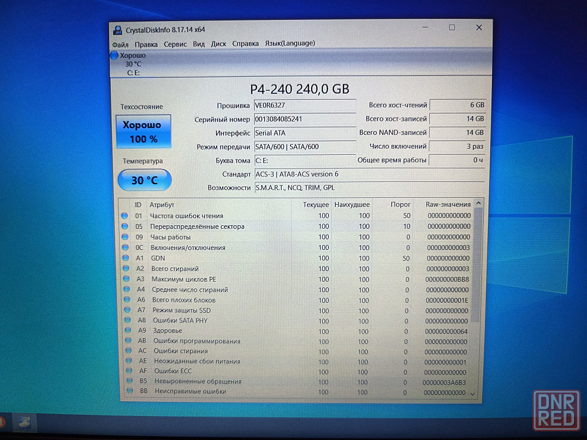This screenshot has height=440, width=587.
Task: Click status dot for Среднее число стираний
Action: (127, 289)
